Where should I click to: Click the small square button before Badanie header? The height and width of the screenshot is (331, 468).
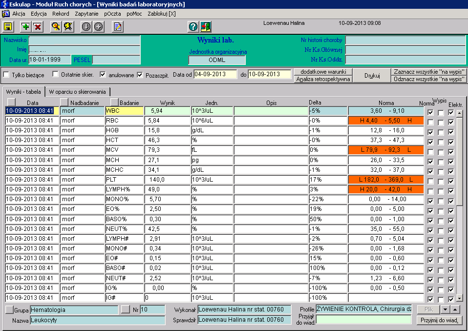click(114, 102)
